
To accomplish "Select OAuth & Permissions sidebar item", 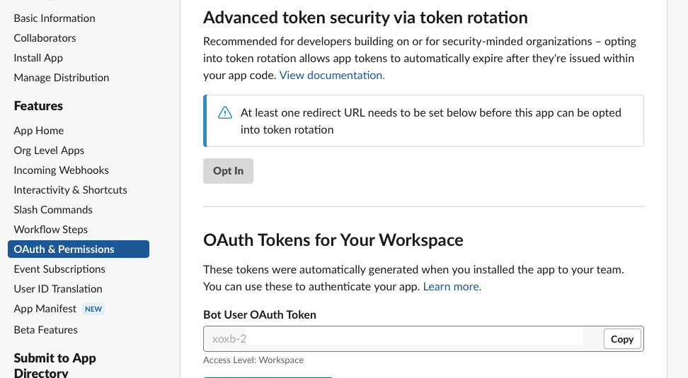I will point(64,249).
